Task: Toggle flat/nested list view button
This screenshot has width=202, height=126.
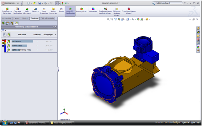Action: (5, 34)
